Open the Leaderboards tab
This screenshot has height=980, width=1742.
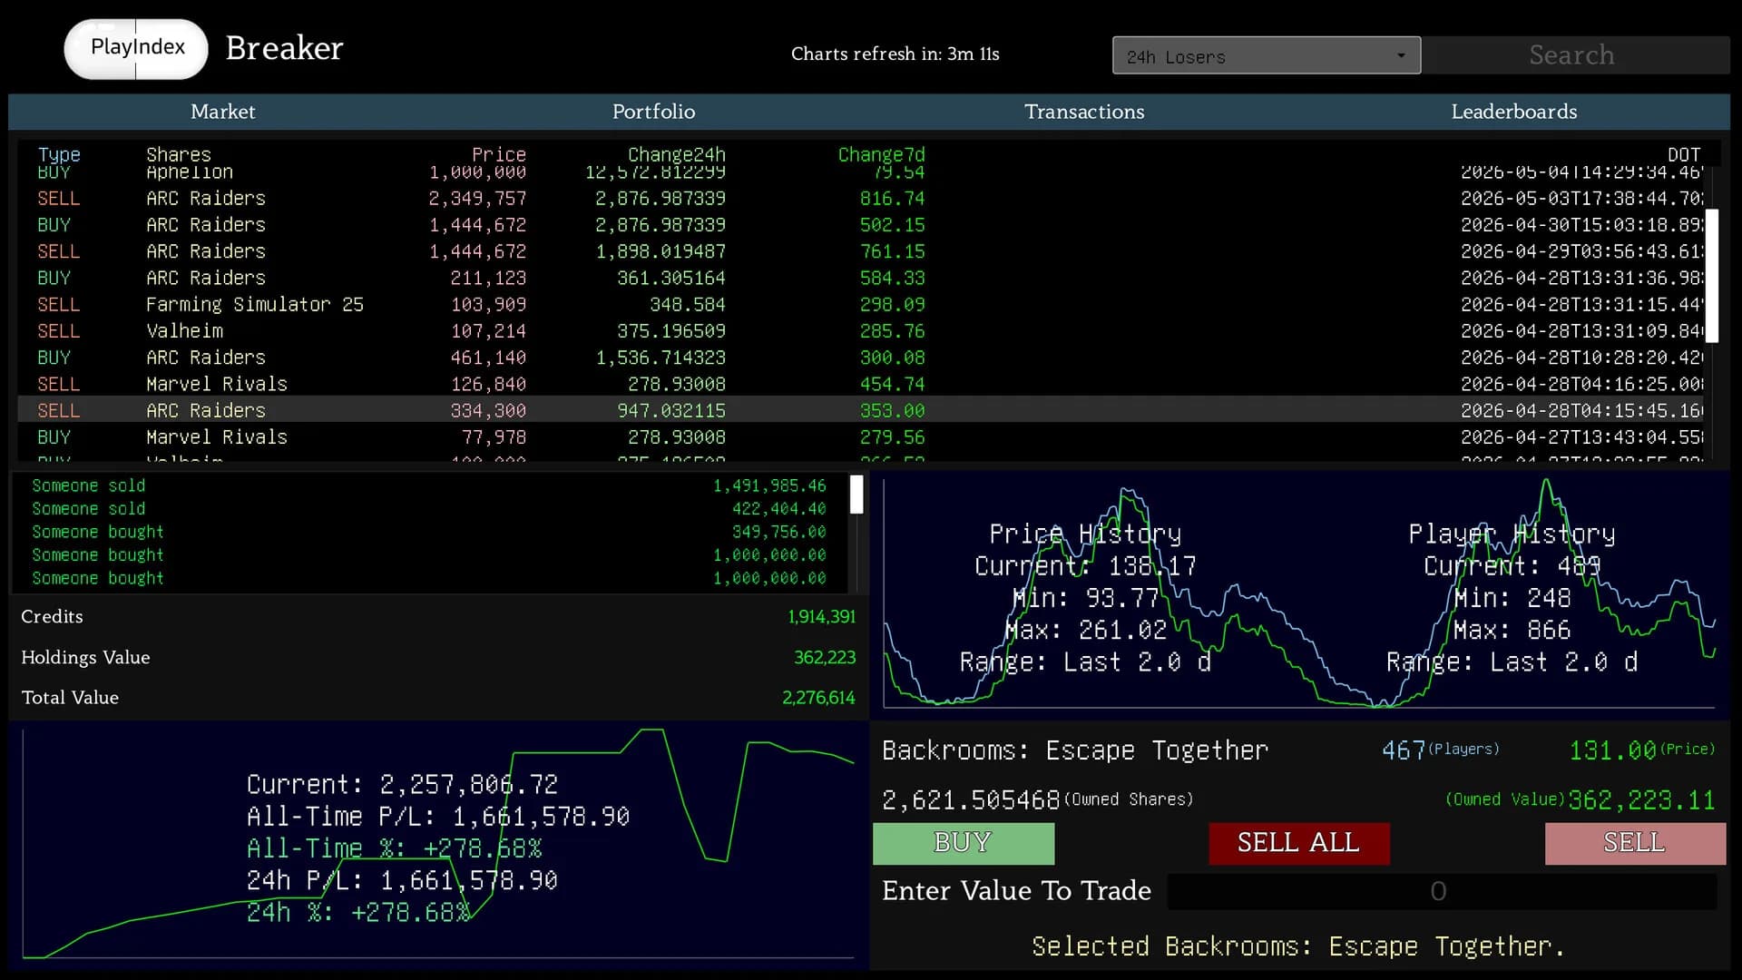(x=1514, y=112)
